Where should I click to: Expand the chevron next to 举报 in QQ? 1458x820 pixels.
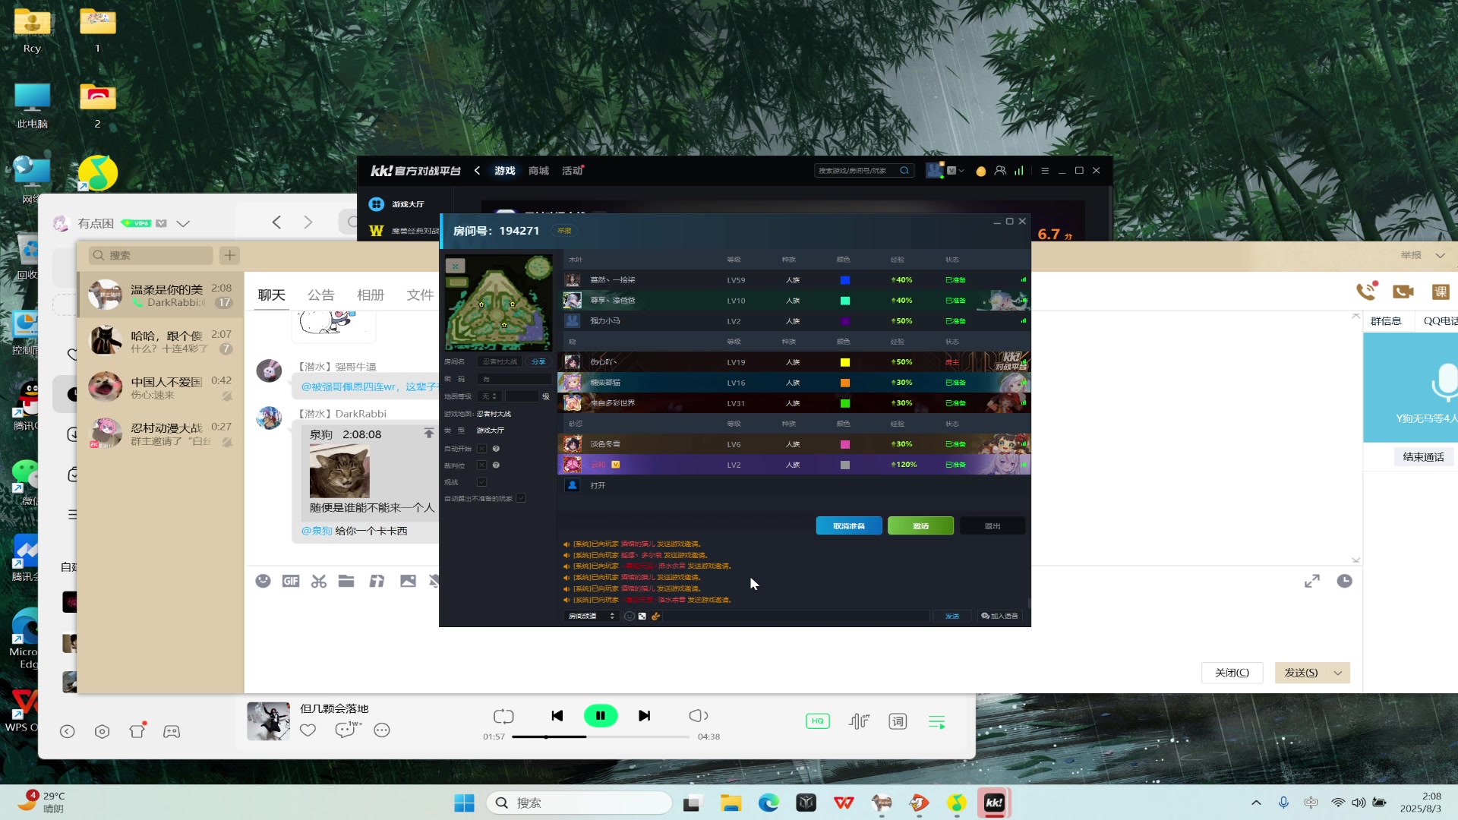[1440, 255]
